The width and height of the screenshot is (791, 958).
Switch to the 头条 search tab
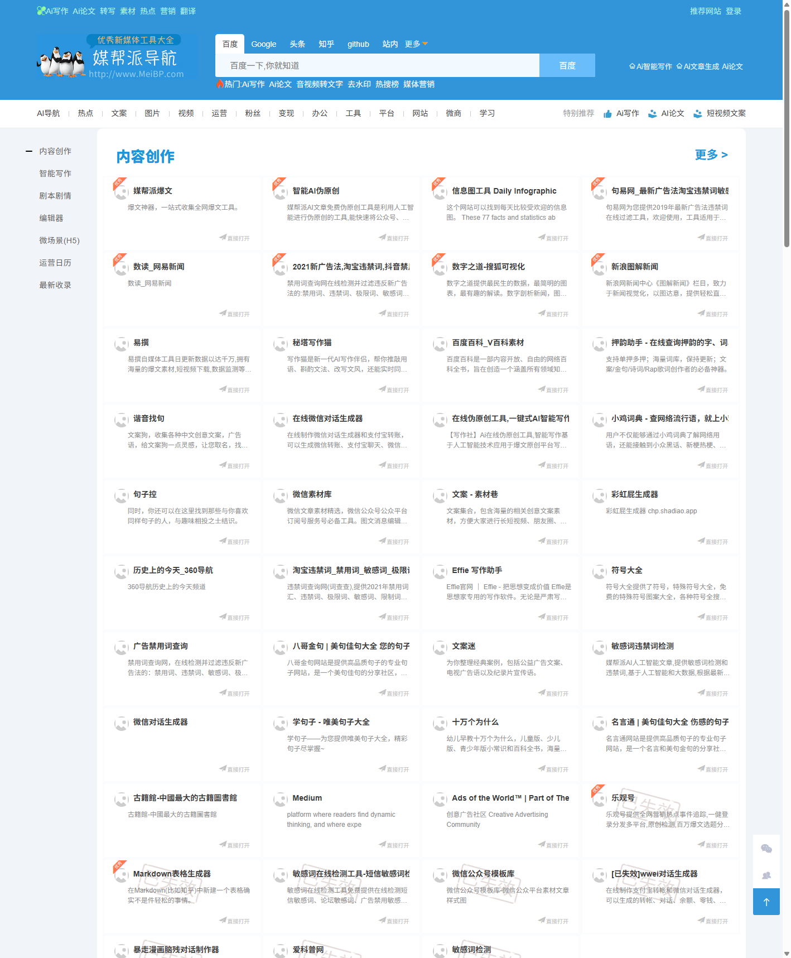point(297,44)
